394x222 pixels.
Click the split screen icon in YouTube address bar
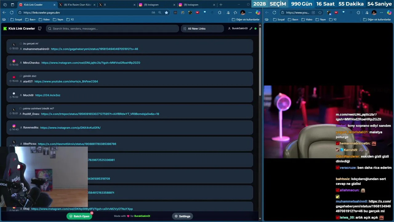[313, 13]
